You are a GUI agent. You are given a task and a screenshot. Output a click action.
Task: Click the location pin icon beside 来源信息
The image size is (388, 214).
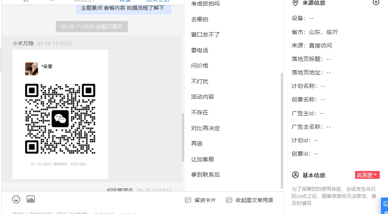pyautogui.click(x=295, y=3)
